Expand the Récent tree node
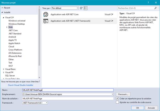 (x=2, y=8)
